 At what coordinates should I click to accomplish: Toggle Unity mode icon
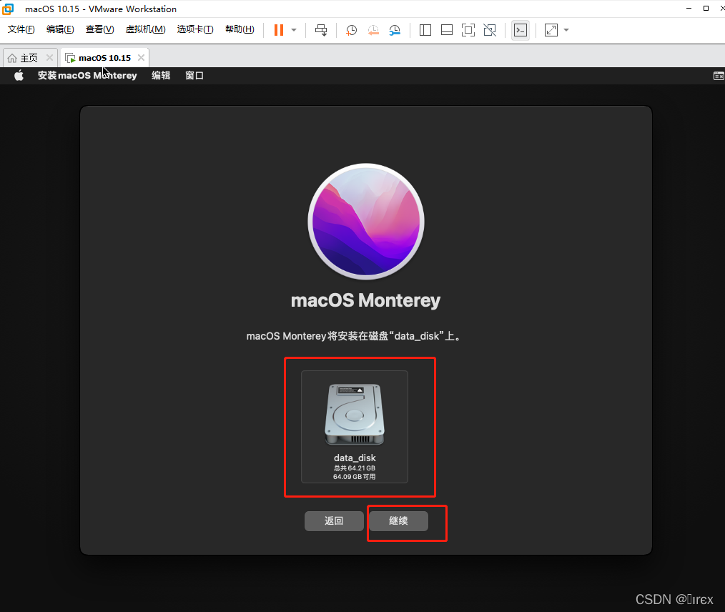[x=490, y=30]
